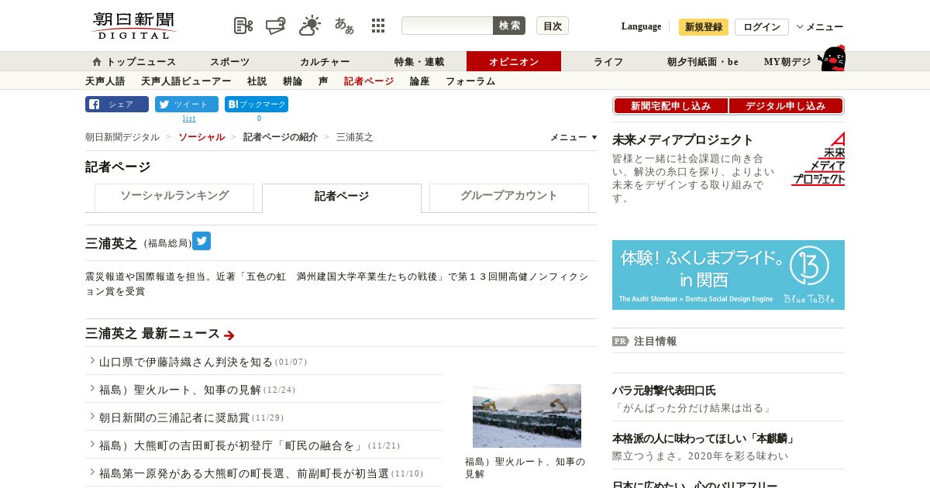Open MY朝デジ section
The height and width of the screenshot is (488, 930).
(x=787, y=62)
